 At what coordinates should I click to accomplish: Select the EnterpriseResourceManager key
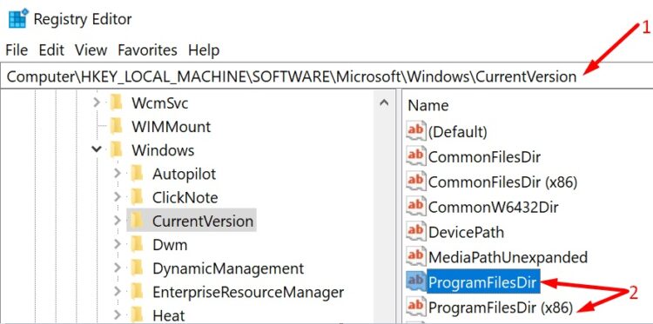tap(248, 292)
